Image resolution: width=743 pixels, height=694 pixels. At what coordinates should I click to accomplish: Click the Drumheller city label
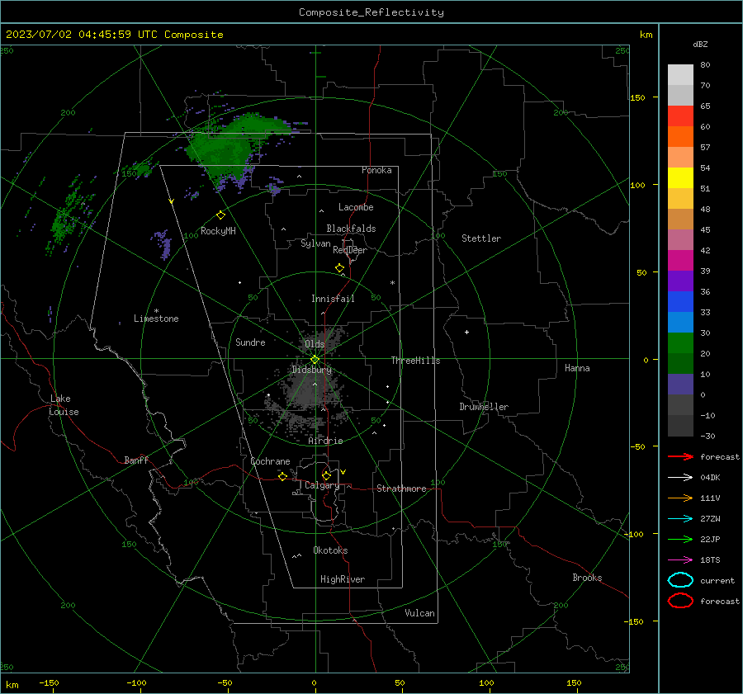coord(484,407)
